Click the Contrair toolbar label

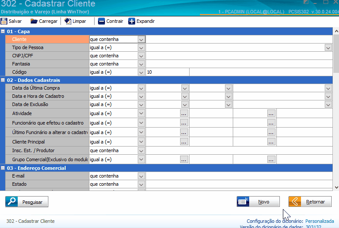coord(114,21)
